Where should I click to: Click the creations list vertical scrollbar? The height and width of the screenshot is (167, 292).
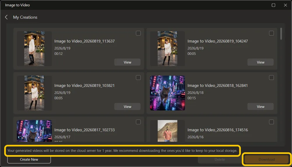pos(281,34)
